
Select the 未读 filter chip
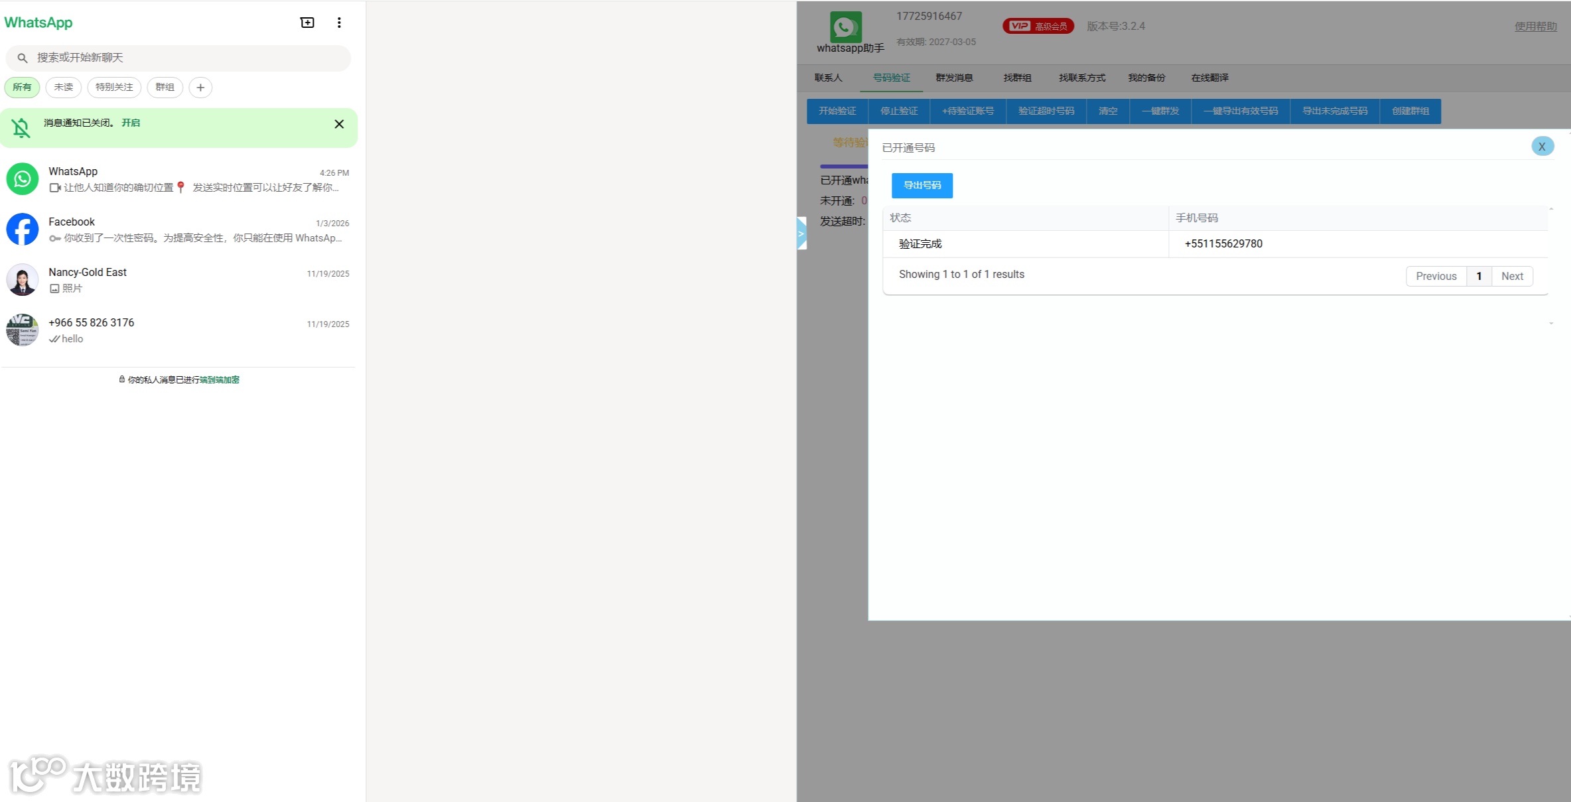pos(64,88)
